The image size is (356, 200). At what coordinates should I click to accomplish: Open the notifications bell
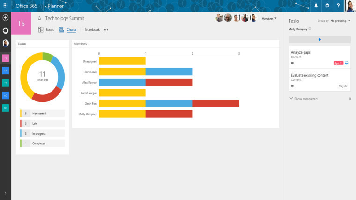pyautogui.click(x=316, y=6)
